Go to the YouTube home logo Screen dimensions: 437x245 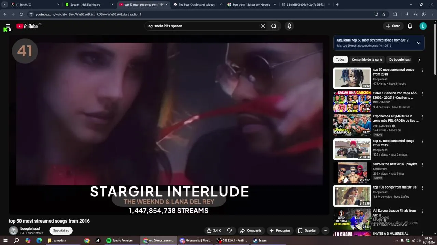tap(27, 26)
